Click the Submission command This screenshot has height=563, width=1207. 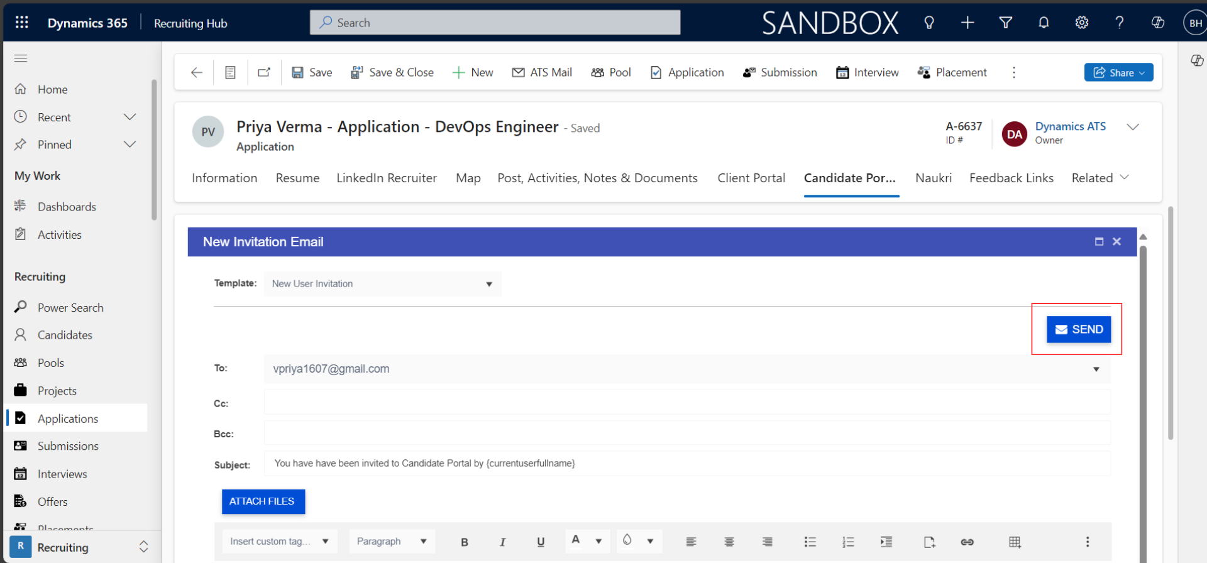click(x=780, y=72)
